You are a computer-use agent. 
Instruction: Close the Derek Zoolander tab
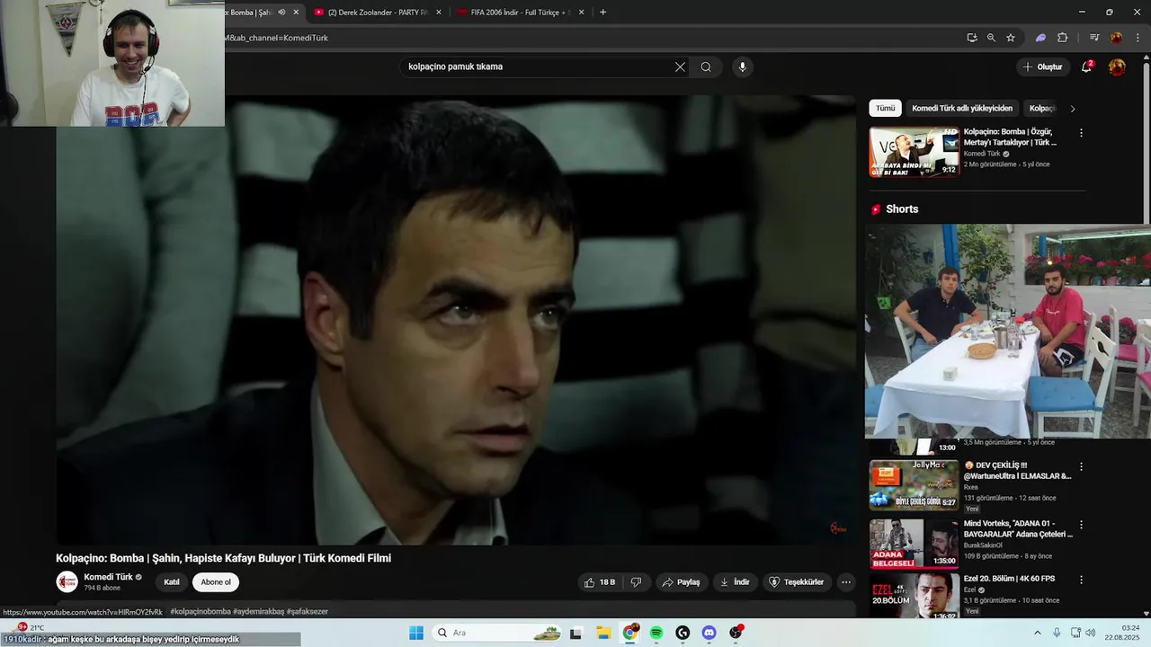coord(439,13)
